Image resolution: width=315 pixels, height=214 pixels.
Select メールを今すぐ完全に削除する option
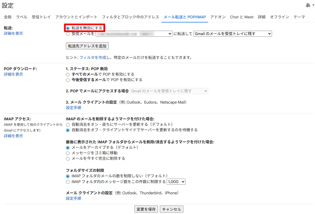click(x=68, y=159)
